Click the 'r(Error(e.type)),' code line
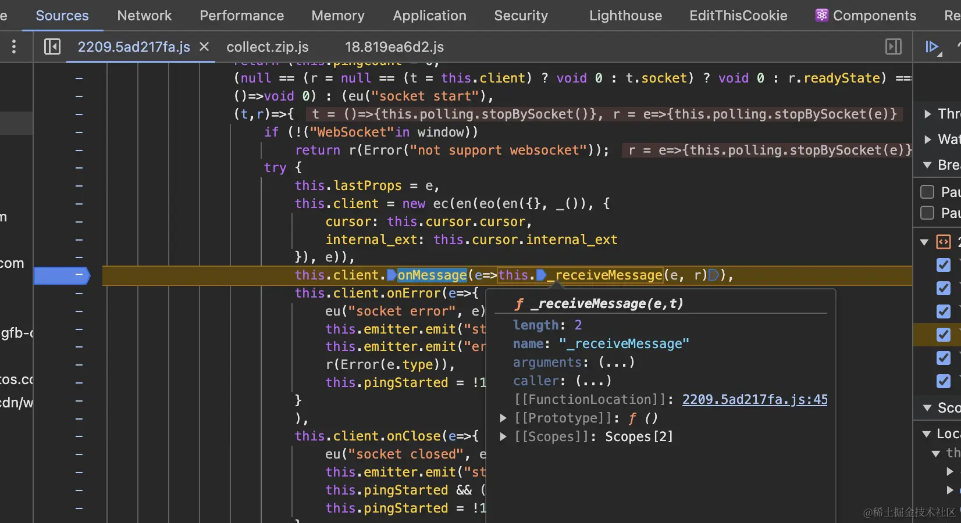Viewport: 961px width, 523px height. click(x=390, y=364)
